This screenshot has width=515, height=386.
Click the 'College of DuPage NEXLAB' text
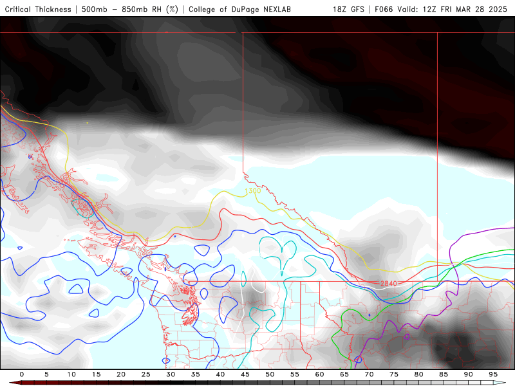(239, 10)
